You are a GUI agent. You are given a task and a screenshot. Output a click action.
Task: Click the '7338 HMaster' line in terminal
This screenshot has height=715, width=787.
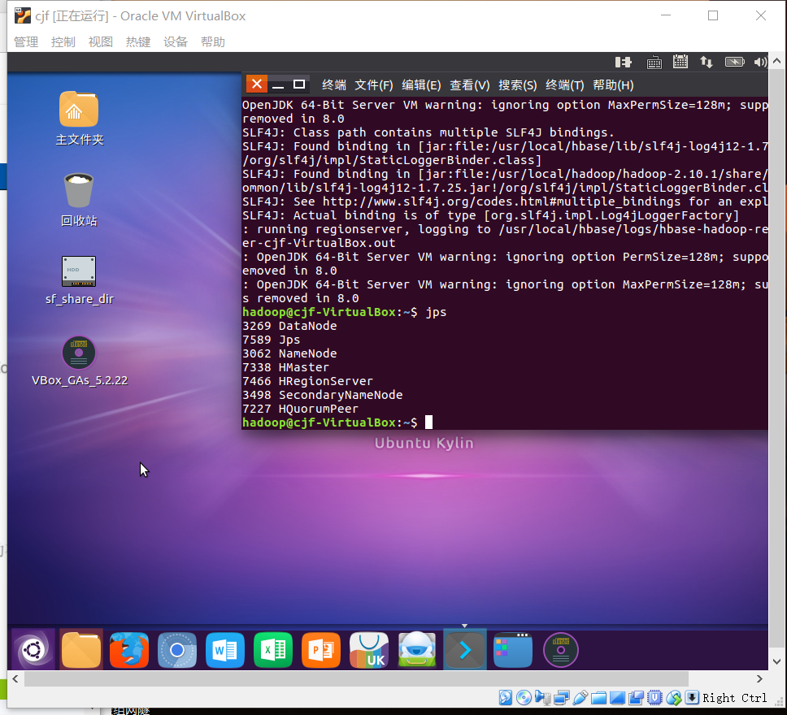(x=285, y=367)
